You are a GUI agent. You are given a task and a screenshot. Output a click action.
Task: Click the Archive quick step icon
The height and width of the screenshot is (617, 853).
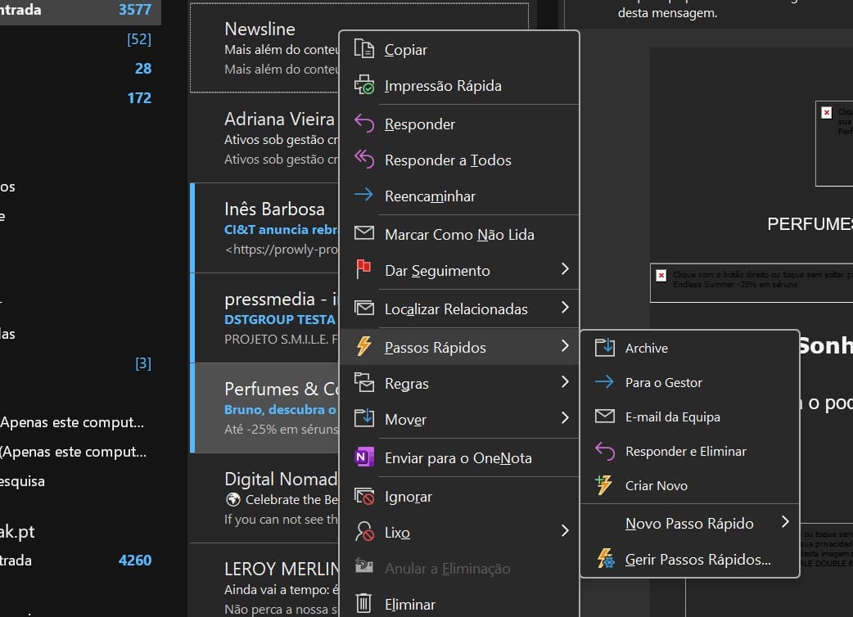[x=604, y=348]
